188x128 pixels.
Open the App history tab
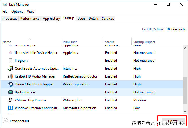click(51, 19)
